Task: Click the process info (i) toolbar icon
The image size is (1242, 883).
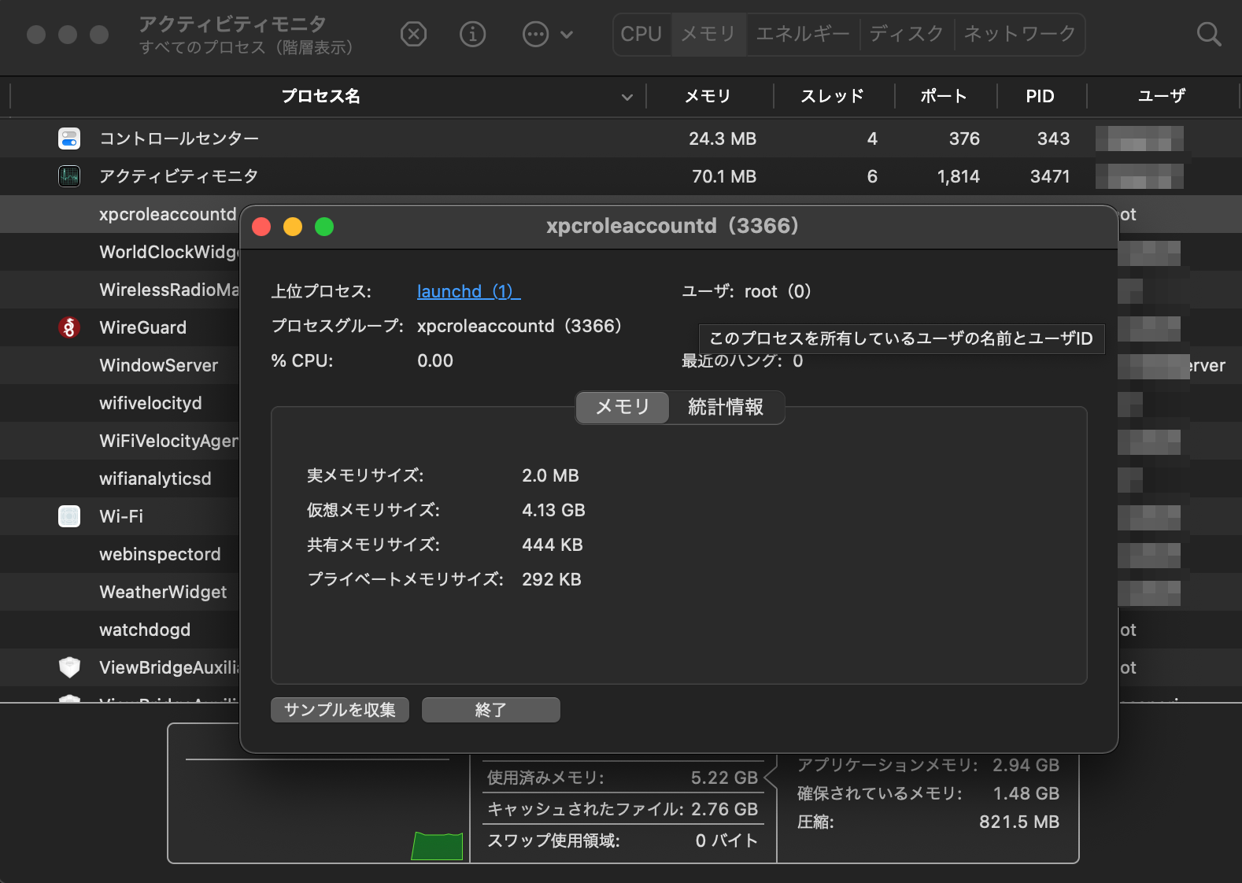Action: tap(472, 34)
